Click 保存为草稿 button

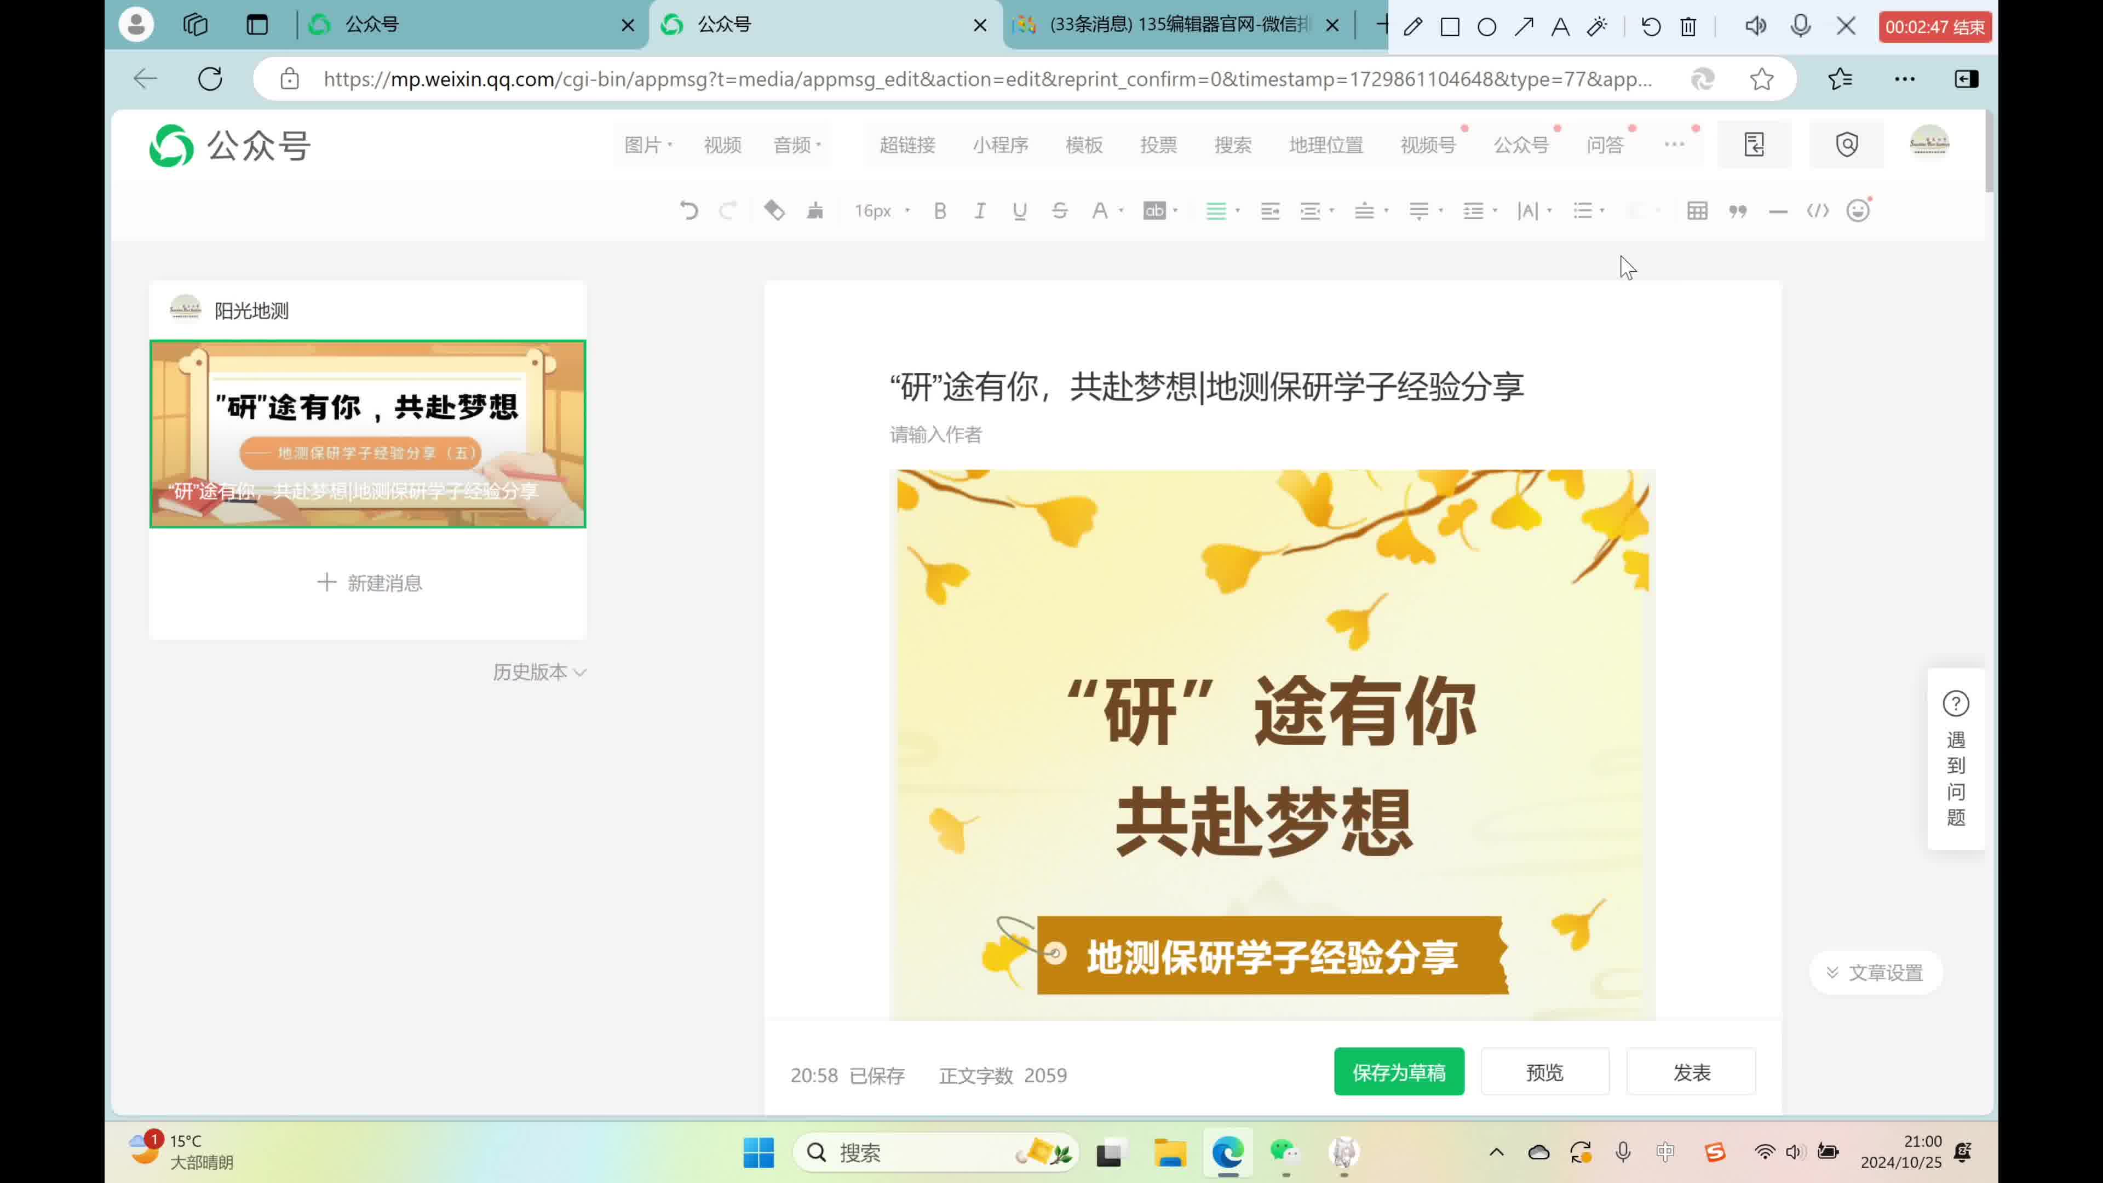(x=1399, y=1071)
